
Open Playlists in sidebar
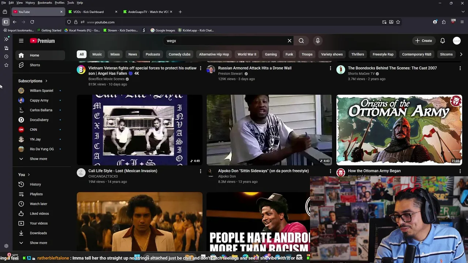click(x=40, y=194)
